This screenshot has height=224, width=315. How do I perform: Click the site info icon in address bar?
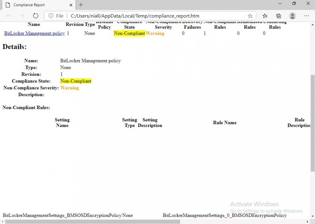pos(51,16)
